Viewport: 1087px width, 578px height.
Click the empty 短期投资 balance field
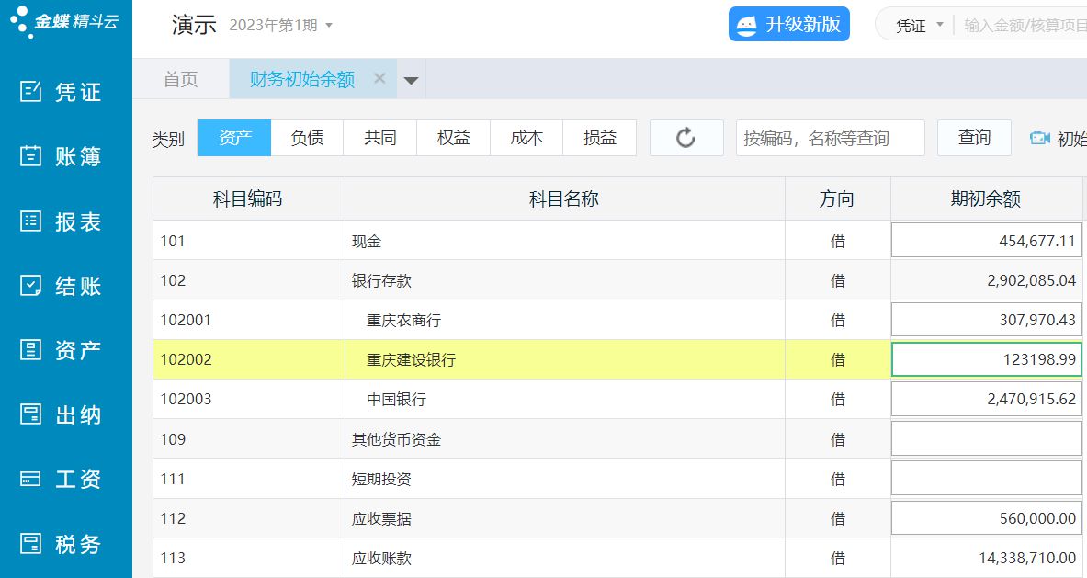pyautogui.click(x=987, y=478)
